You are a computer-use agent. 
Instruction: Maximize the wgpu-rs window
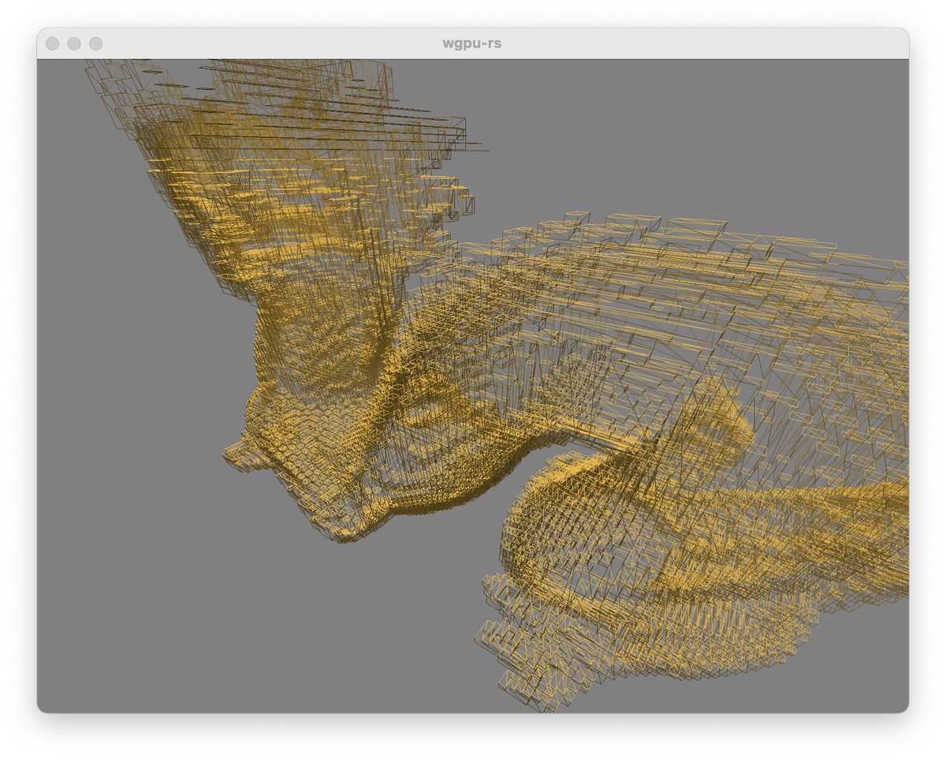point(95,43)
